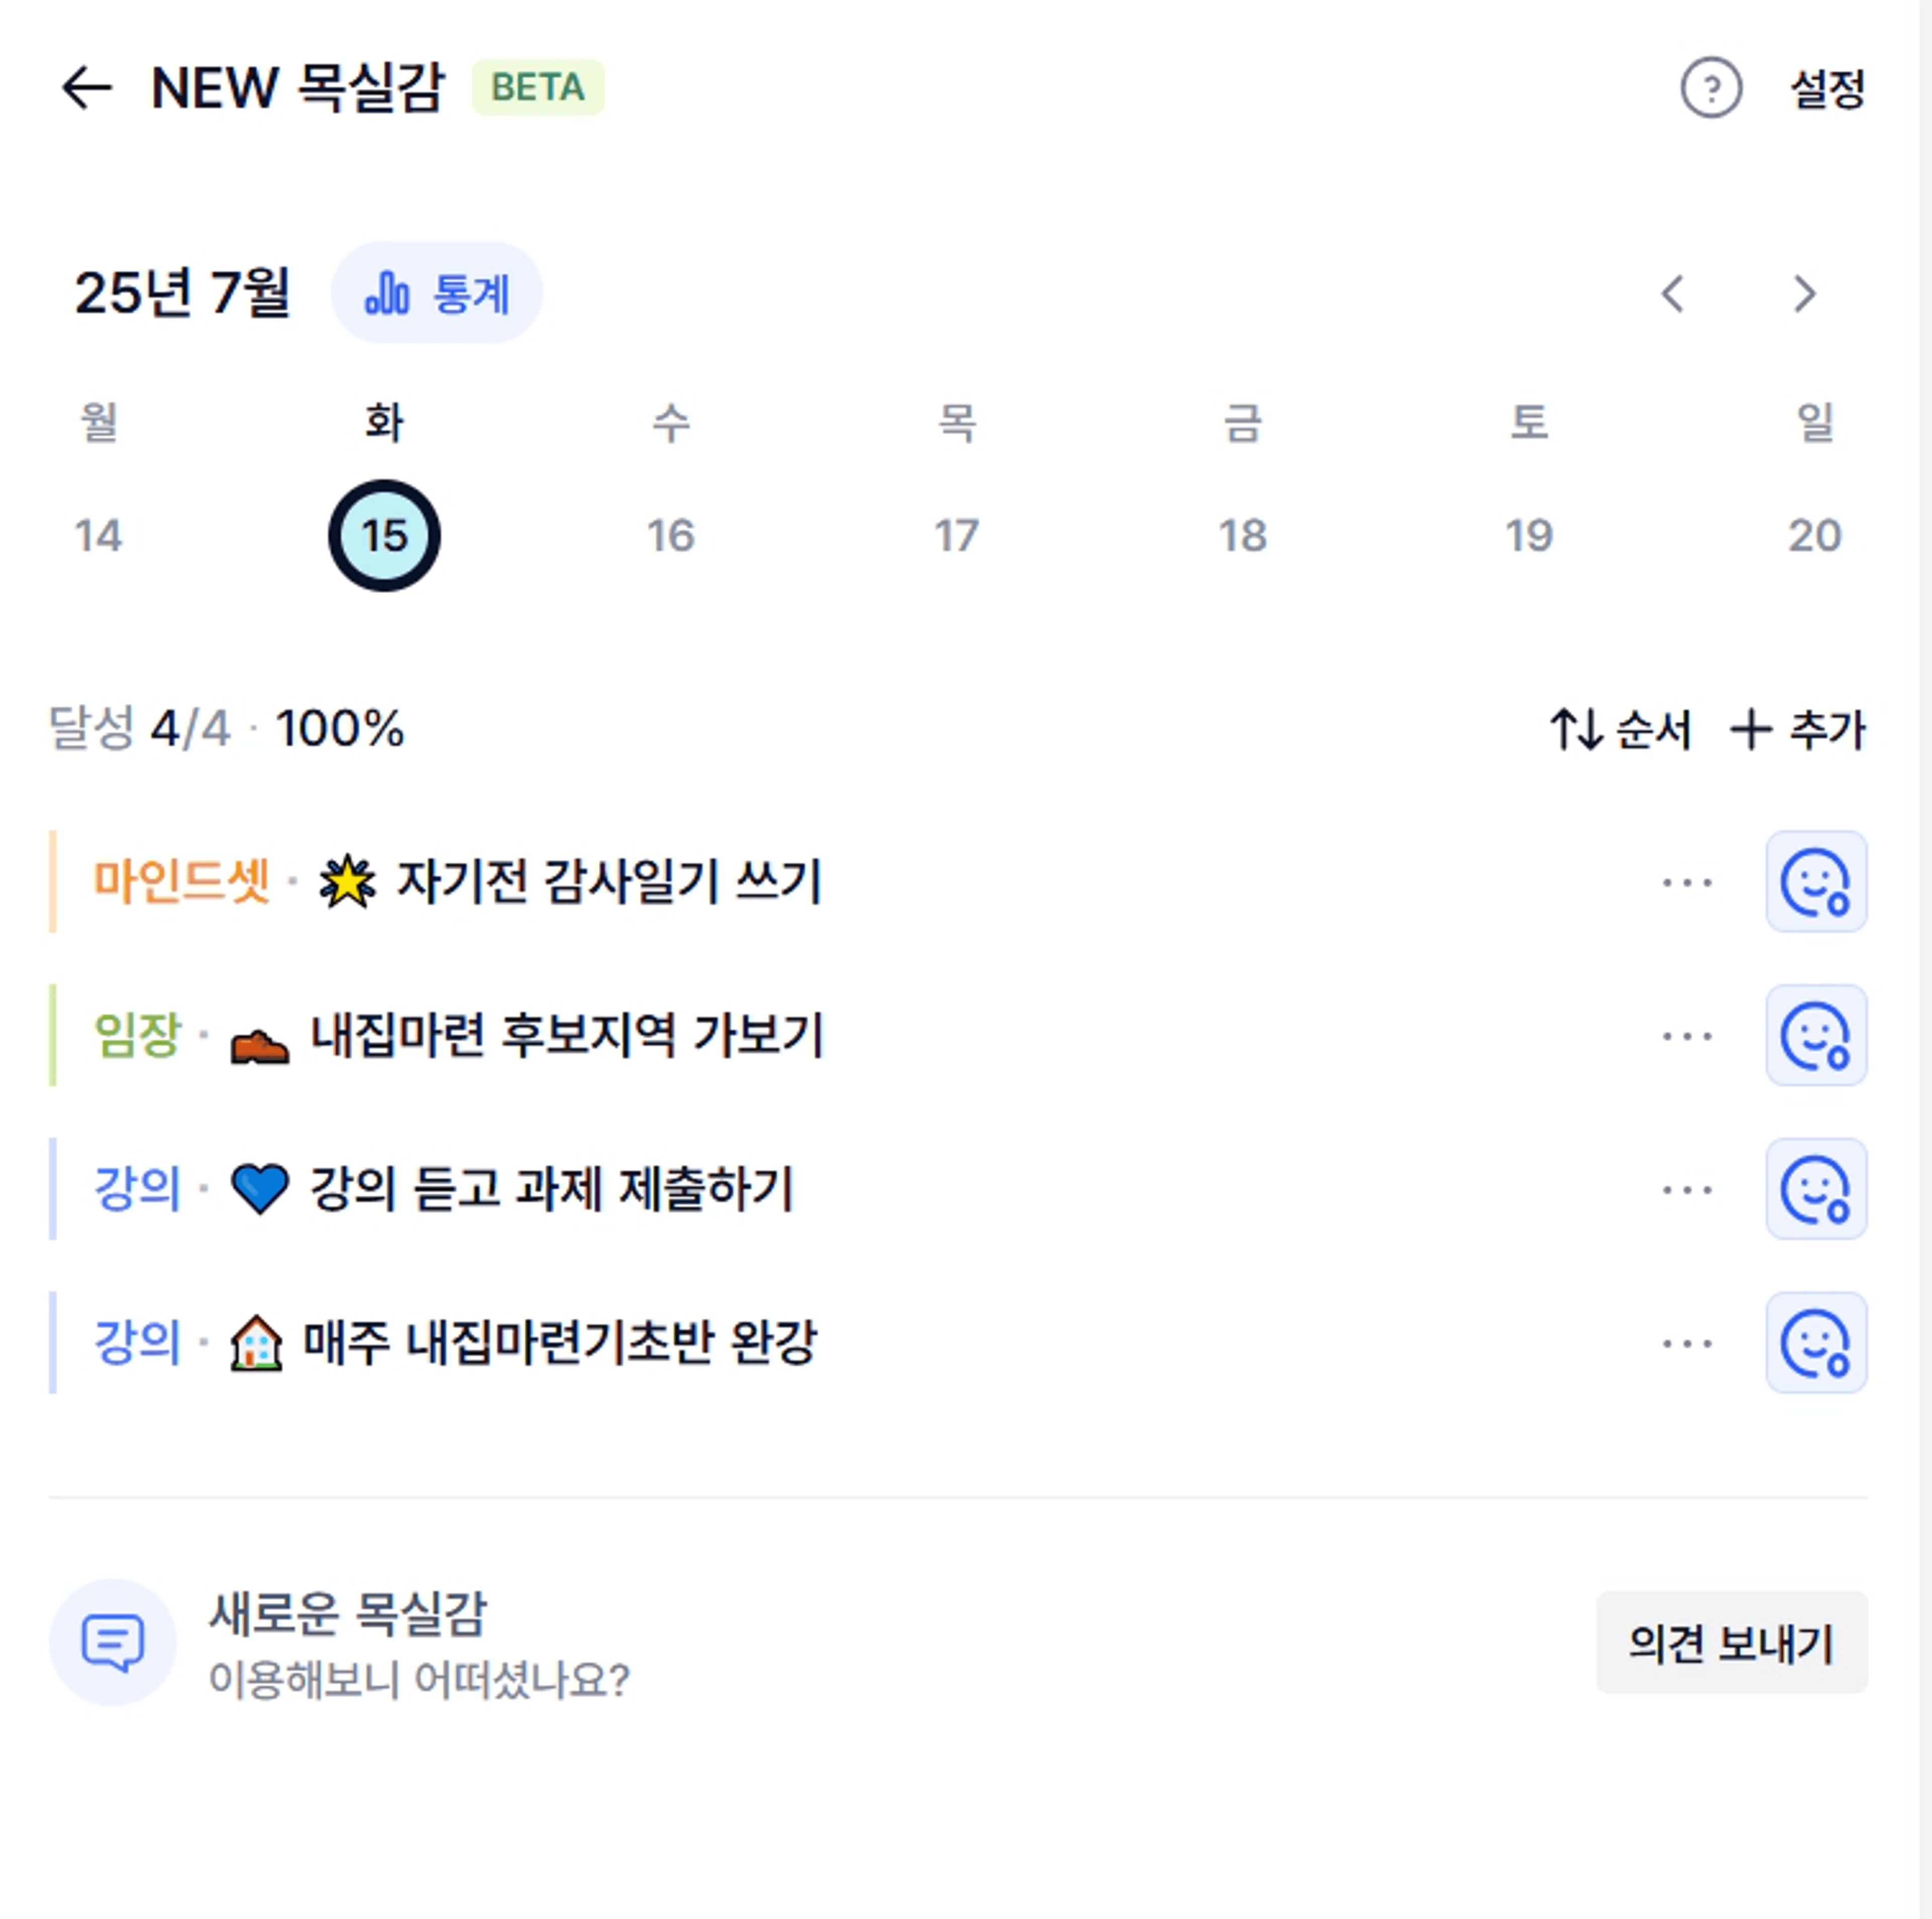Go back using the left arrow icon

coord(86,88)
